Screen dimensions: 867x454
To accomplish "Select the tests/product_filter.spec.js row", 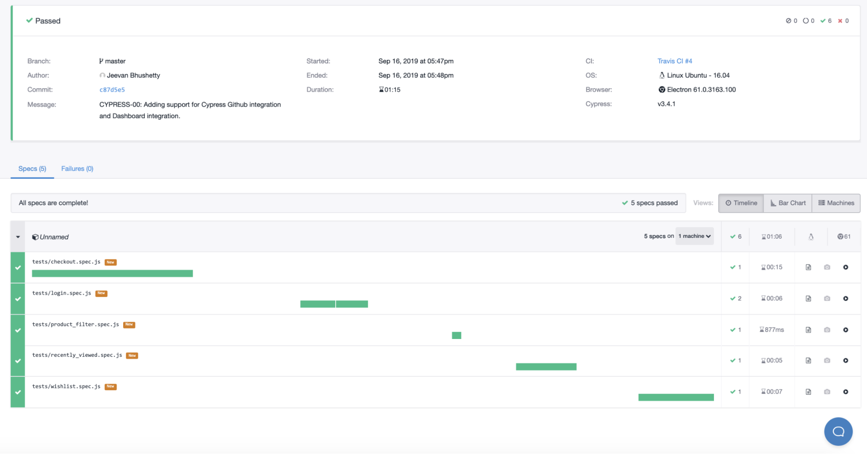I will tap(75, 324).
